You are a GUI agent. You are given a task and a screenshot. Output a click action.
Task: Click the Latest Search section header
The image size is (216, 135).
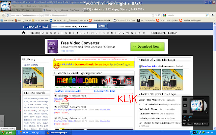pos(35,93)
